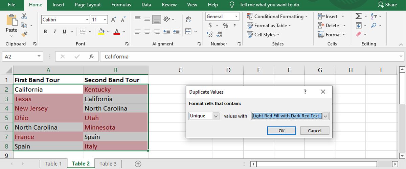The width and height of the screenshot is (406, 169).
Task: Apply accounting dollar number format
Action: pyautogui.click(x=210, y=26)
